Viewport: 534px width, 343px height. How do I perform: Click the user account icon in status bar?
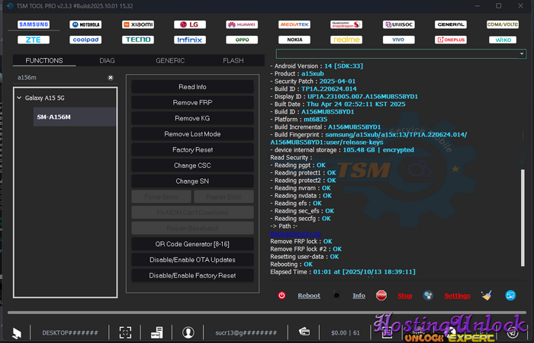tap(188, 332)
